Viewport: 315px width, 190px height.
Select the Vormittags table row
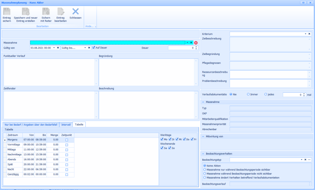(x=39, y=145)
